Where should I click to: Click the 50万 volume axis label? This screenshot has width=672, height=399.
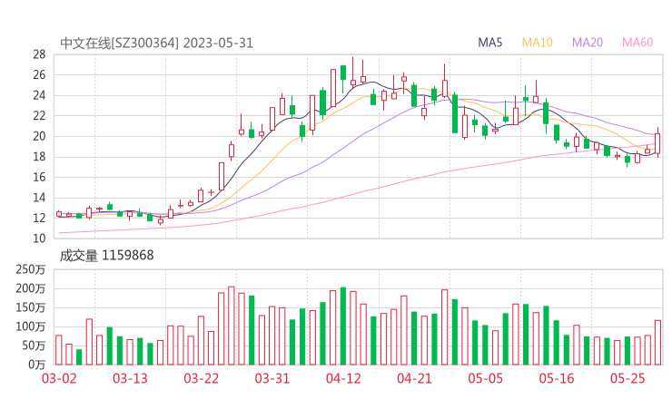[34, 345]
